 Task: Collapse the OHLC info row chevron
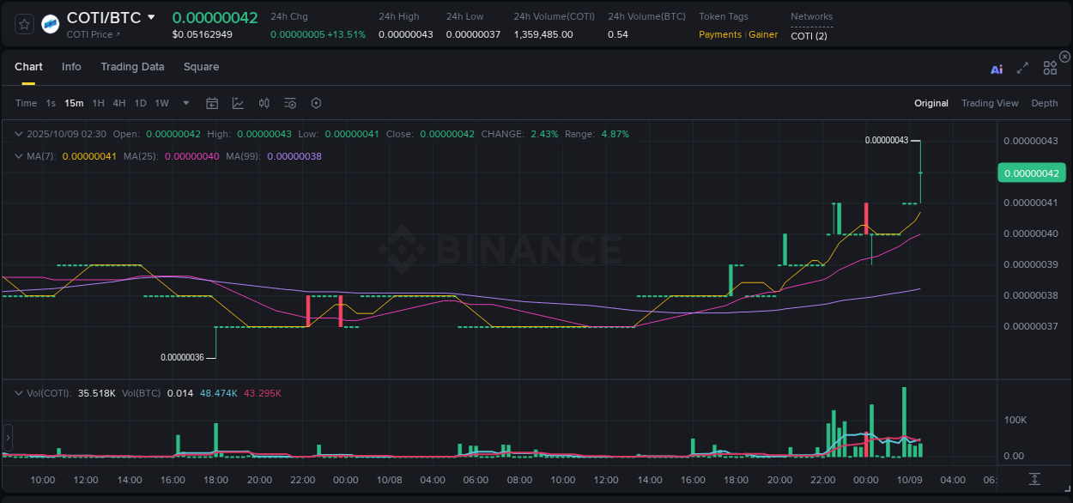point(19,134)
